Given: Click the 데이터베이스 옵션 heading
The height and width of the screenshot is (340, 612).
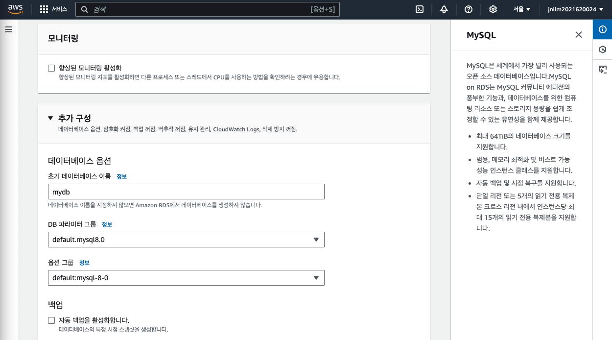Looking at the screenshot, I should coord(79,160).
